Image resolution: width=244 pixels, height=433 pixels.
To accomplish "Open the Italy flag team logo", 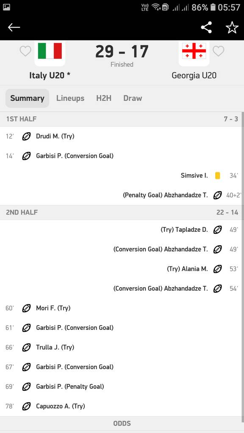I will (x=50, y=51).
